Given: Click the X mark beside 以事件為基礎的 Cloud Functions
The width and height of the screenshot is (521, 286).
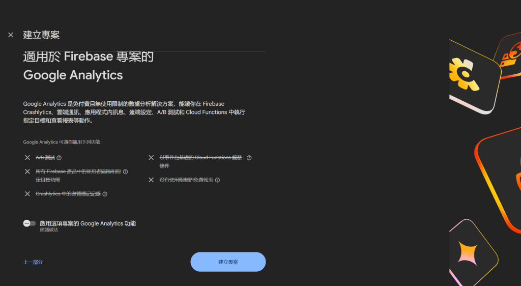Looking at the screenshot, I should (x=151, y=157).
